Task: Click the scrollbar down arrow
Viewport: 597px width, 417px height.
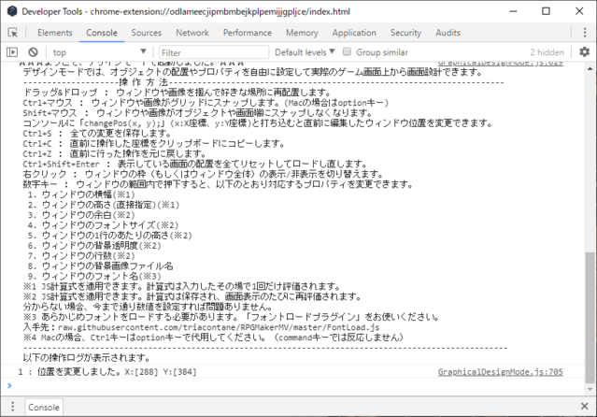Action: (x=590, y=389)
